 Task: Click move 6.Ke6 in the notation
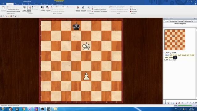tap(171, 58)
